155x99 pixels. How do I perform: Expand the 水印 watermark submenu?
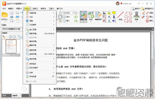coord(40,17)
